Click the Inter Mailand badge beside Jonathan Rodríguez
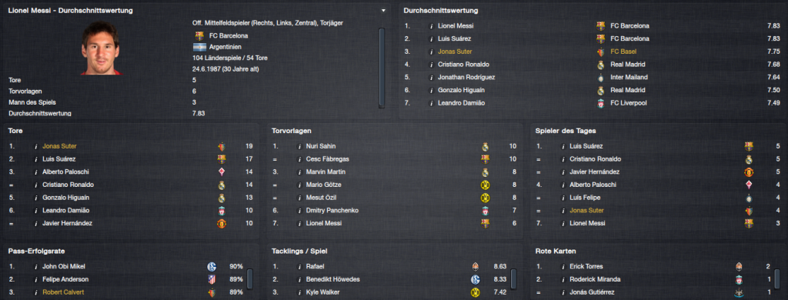Image resolution: width=788 pixels, height=300 pixels. click(x=600, y=78)
